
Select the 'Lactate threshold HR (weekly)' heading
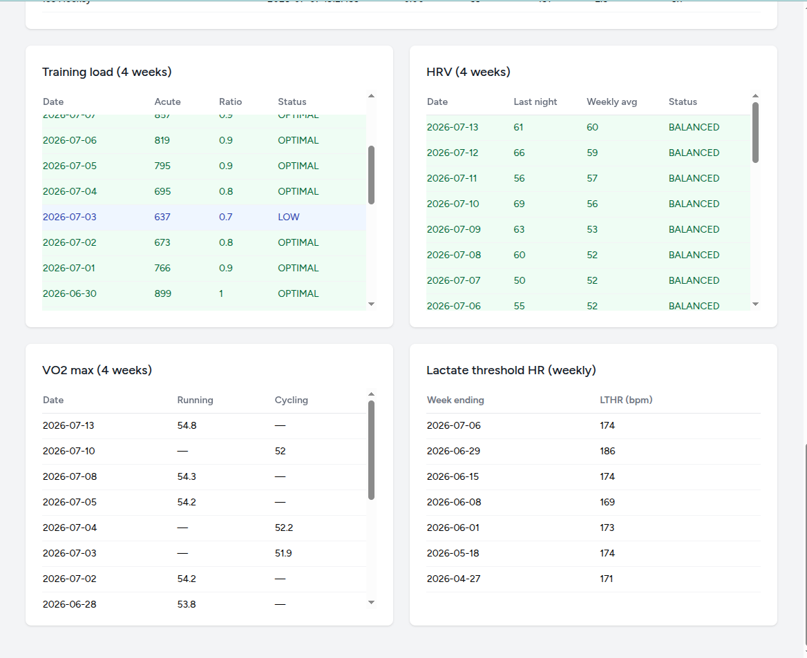point(511,370)
